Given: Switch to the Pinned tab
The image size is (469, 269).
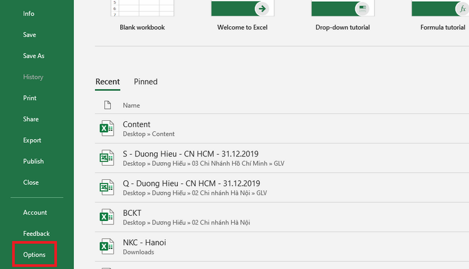Looking at the screenshot, I should tap(145, 81).
